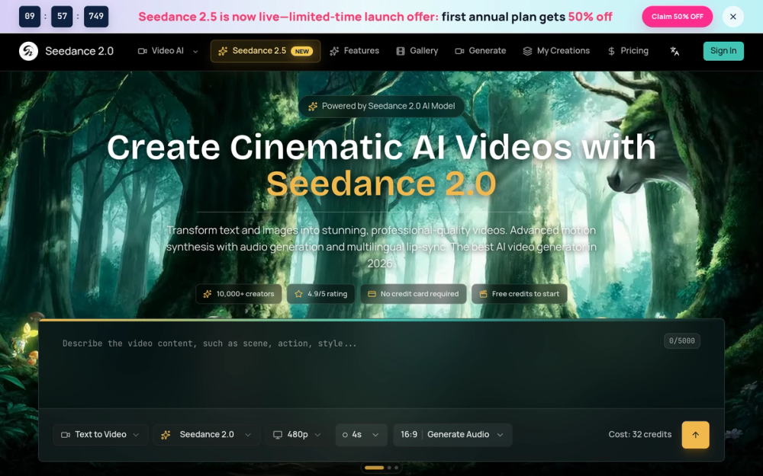Click the launch offer banner text
Image resolution: width=763 pixels, height=476 pixels.
tap(375, 17)
